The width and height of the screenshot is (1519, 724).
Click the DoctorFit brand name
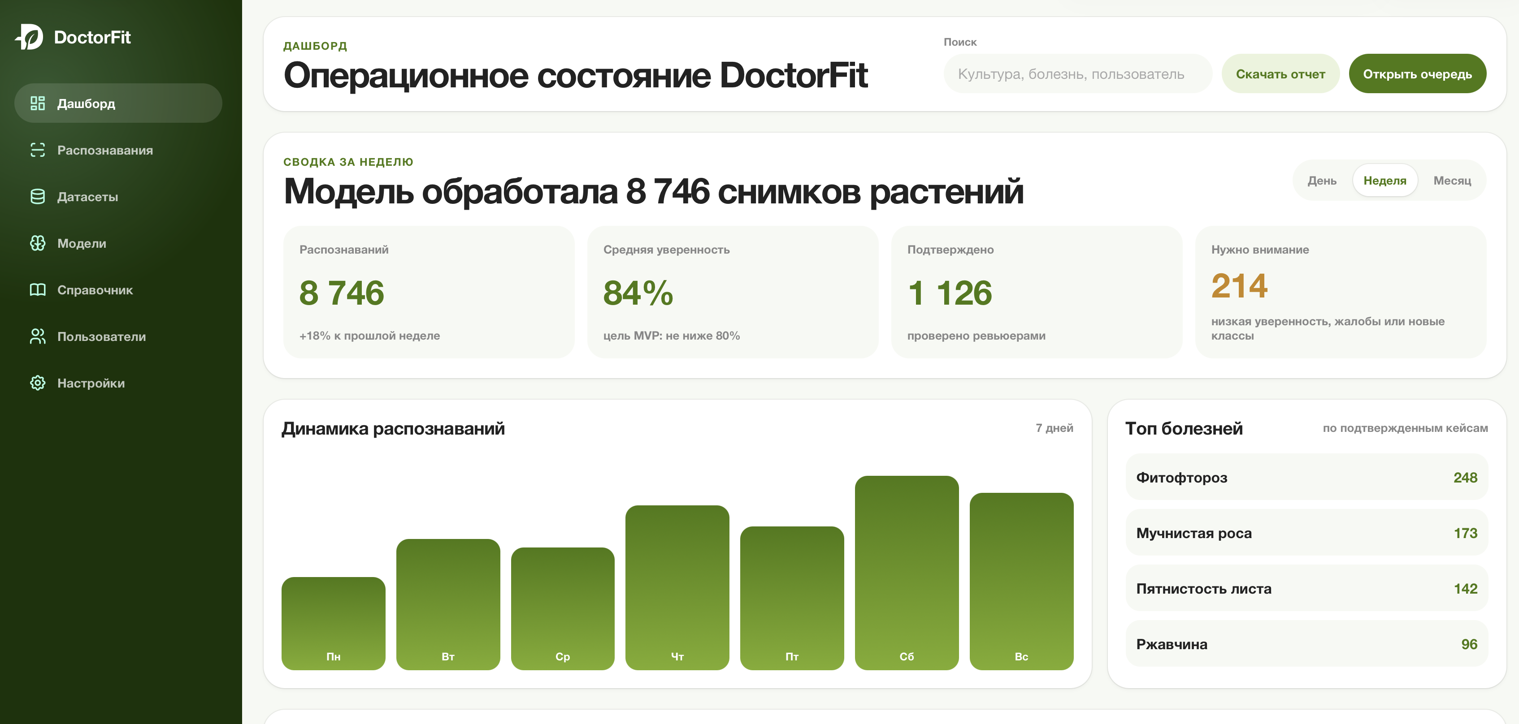click(92, 37)
